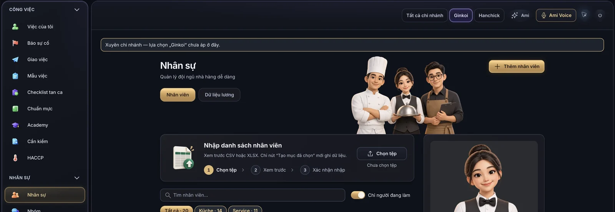
Task: Click the Mẫu việc clipboard icon
Action: click(x=15, y=76)
